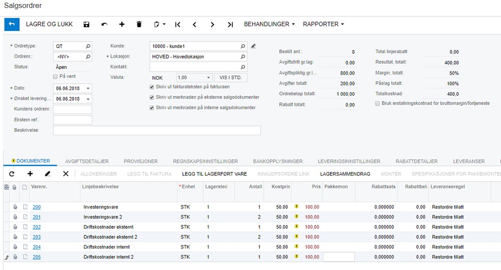
Task: Open item link 201
Action: pyautogui.click(x=37, y=217)
